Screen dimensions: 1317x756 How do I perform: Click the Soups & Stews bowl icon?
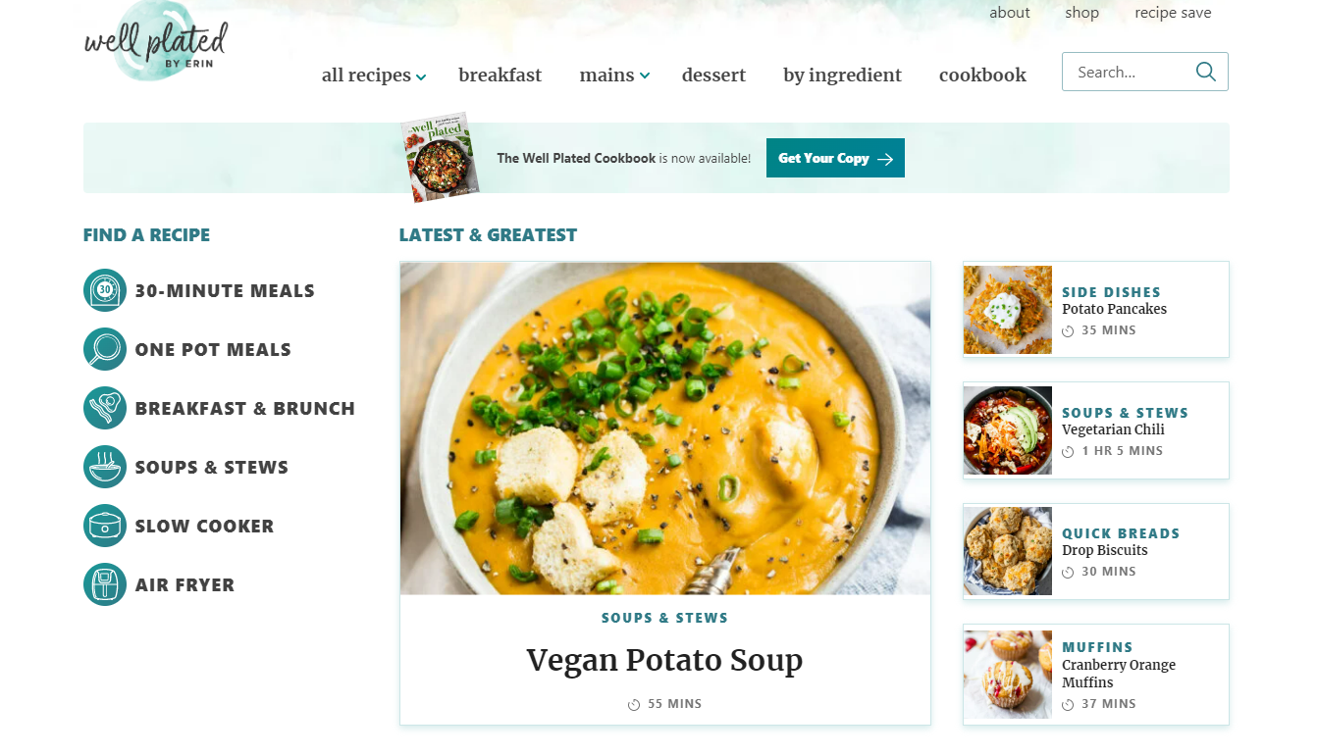pyautogui.click(x=105, y=467)
